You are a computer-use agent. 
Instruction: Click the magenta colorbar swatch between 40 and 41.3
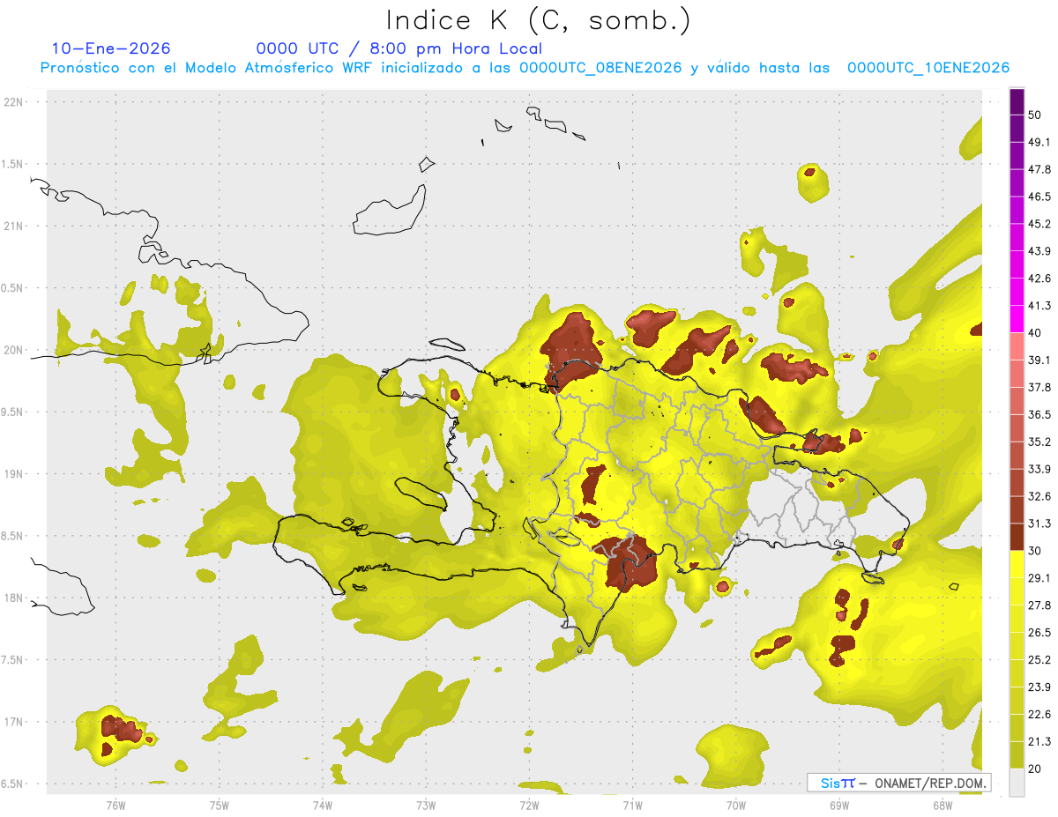pyautogui.click(x=1017, y=319)
